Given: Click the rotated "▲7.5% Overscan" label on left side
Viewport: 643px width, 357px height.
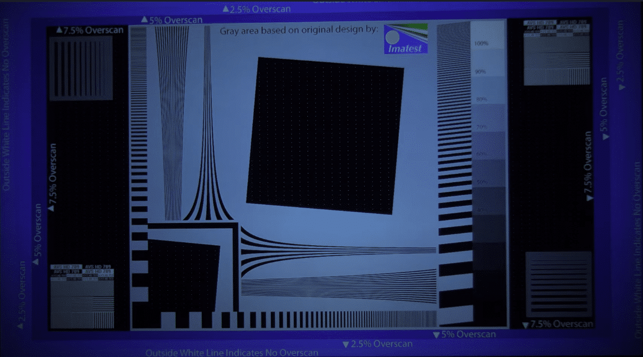Looking at the screenshot, I should 53,177.
